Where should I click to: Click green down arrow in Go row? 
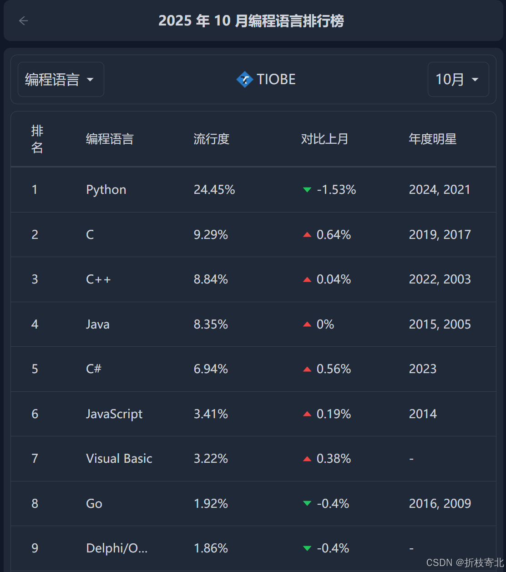[x=307, y=504]
